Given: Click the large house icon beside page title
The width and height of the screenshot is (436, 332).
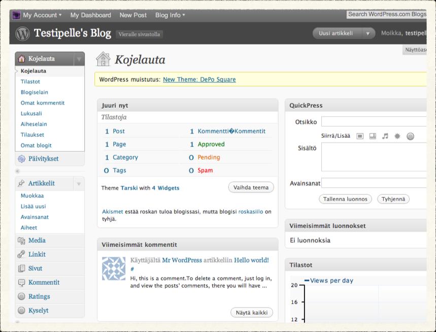Looking at the screenshot, I should coord(103,59).
